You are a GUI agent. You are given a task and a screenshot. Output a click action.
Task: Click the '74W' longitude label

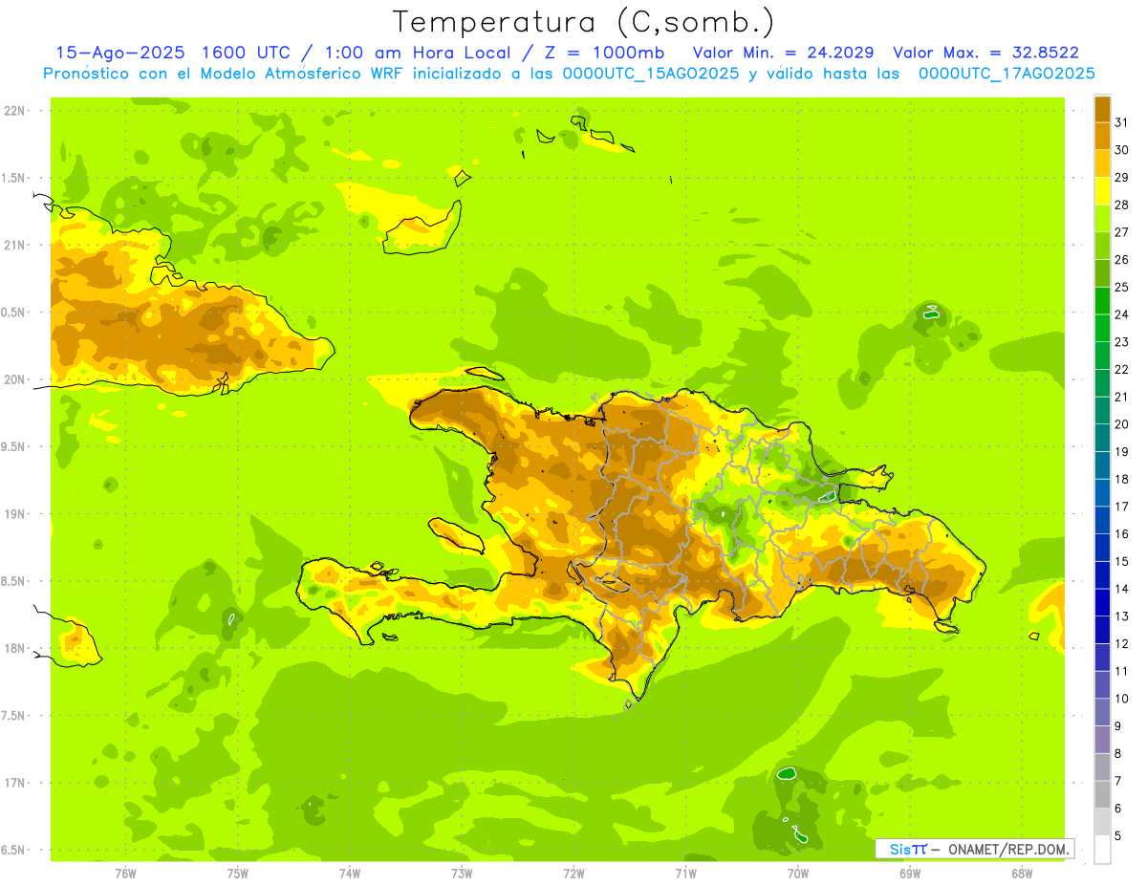point(350,874)
